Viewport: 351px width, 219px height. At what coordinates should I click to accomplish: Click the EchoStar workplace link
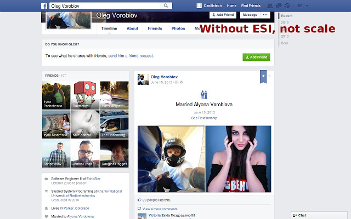pos(93,179)
